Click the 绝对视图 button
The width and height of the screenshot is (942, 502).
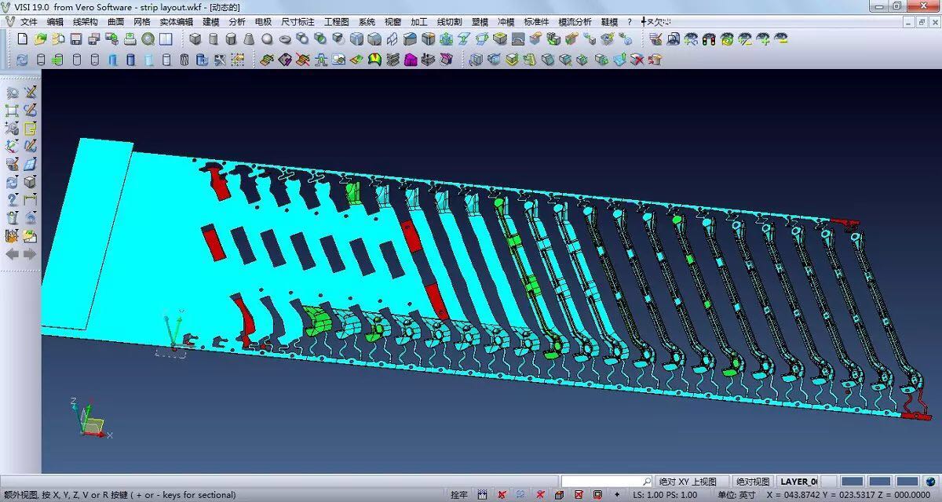tap(753, 482)
